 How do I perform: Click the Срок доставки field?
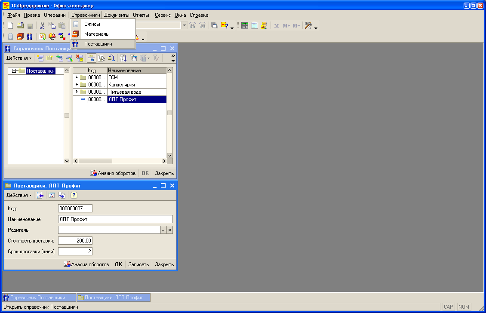pyautogui.click(x=75, y=252)
